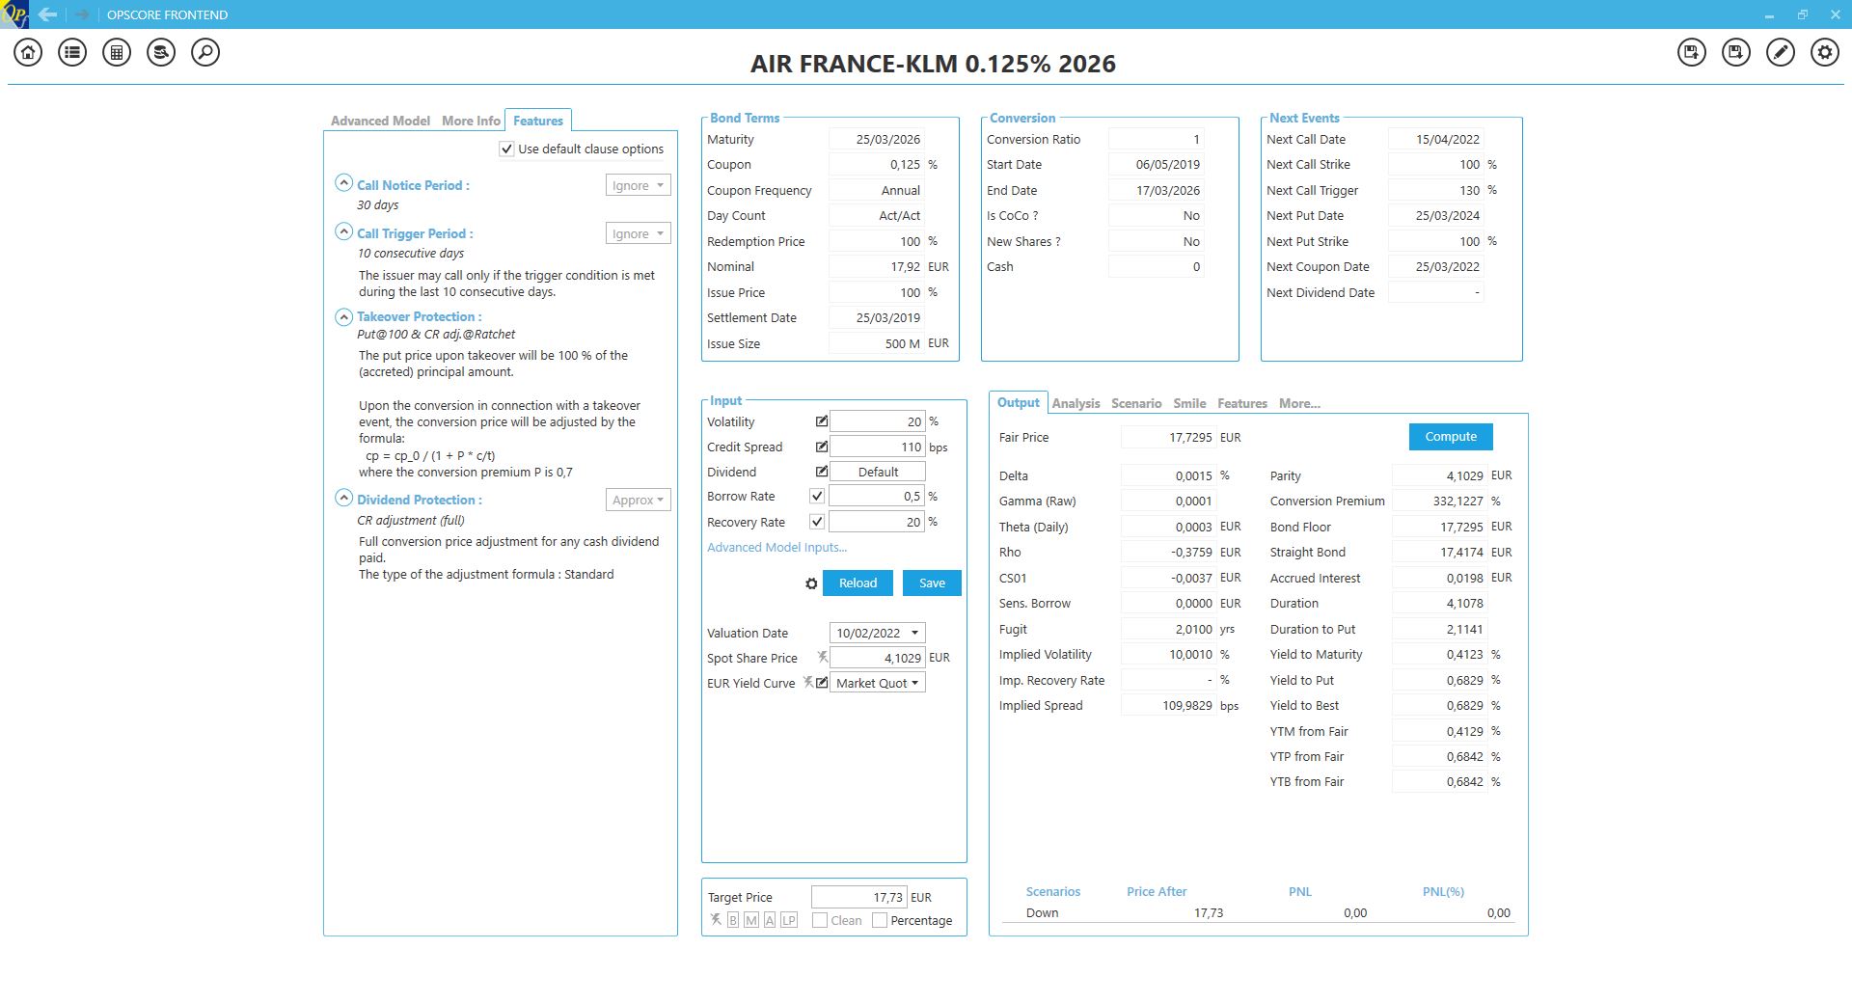Open the EUR Yield Curve Market Quot dropdown
The image size is (1852, 1003).
pyautogui.click(x=878, y=683)
